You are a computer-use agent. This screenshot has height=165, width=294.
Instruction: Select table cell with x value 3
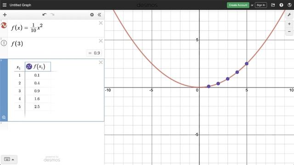tap(19, 91)
